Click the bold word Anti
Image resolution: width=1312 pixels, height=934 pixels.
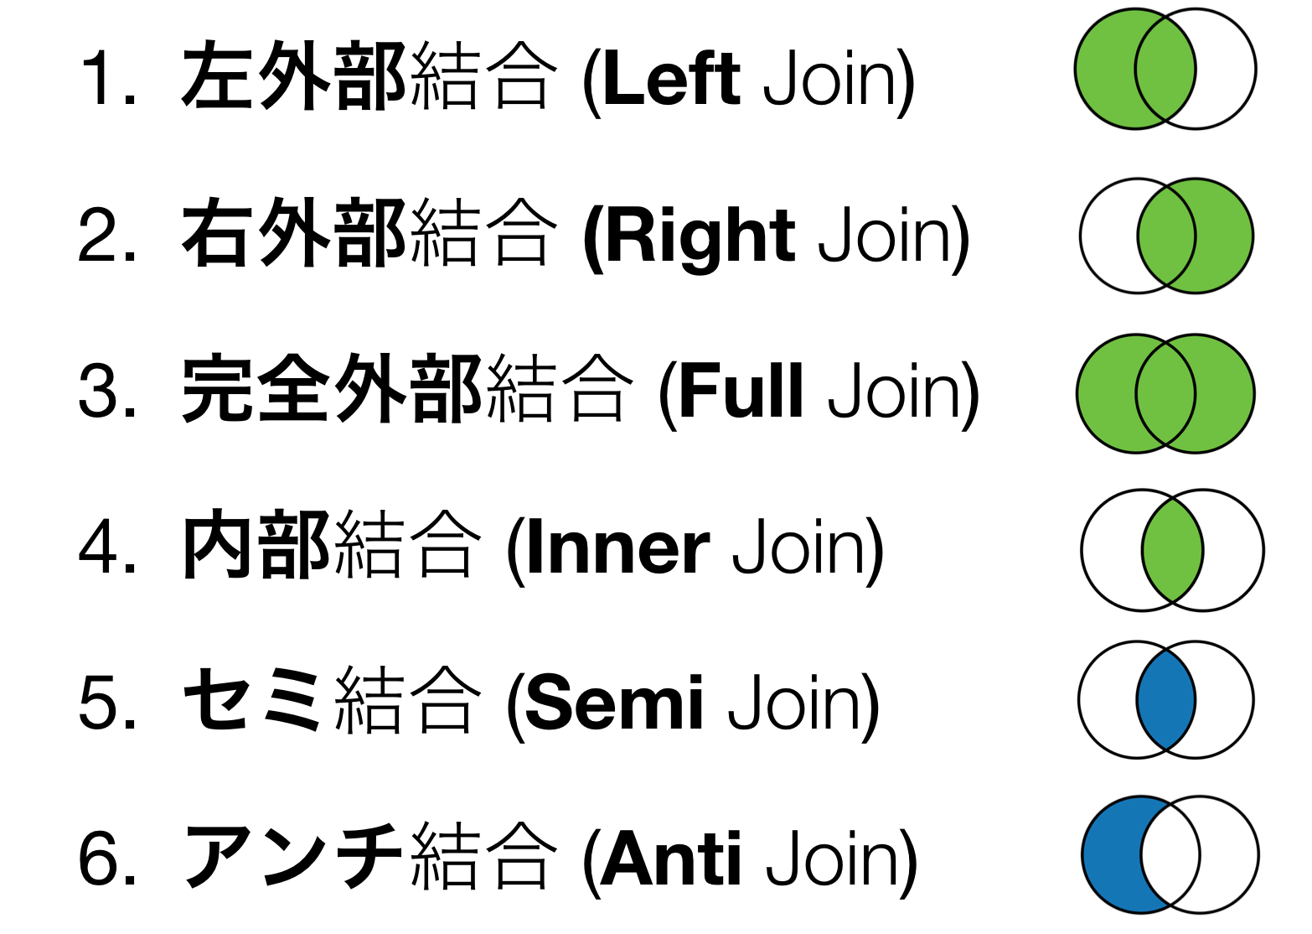click(671, 859)
